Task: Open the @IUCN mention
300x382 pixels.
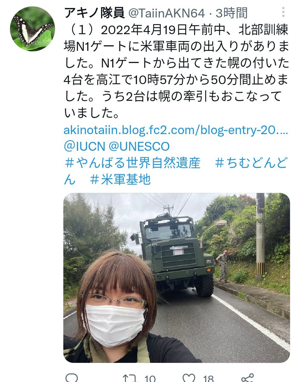Action: tap(84, 147)
